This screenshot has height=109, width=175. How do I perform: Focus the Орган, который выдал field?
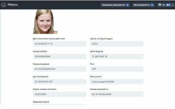(117, 44)
